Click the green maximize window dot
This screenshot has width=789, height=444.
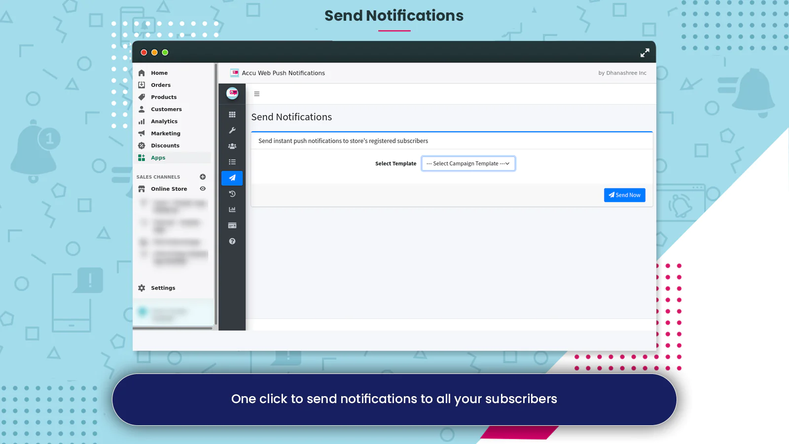coord(165,52)
